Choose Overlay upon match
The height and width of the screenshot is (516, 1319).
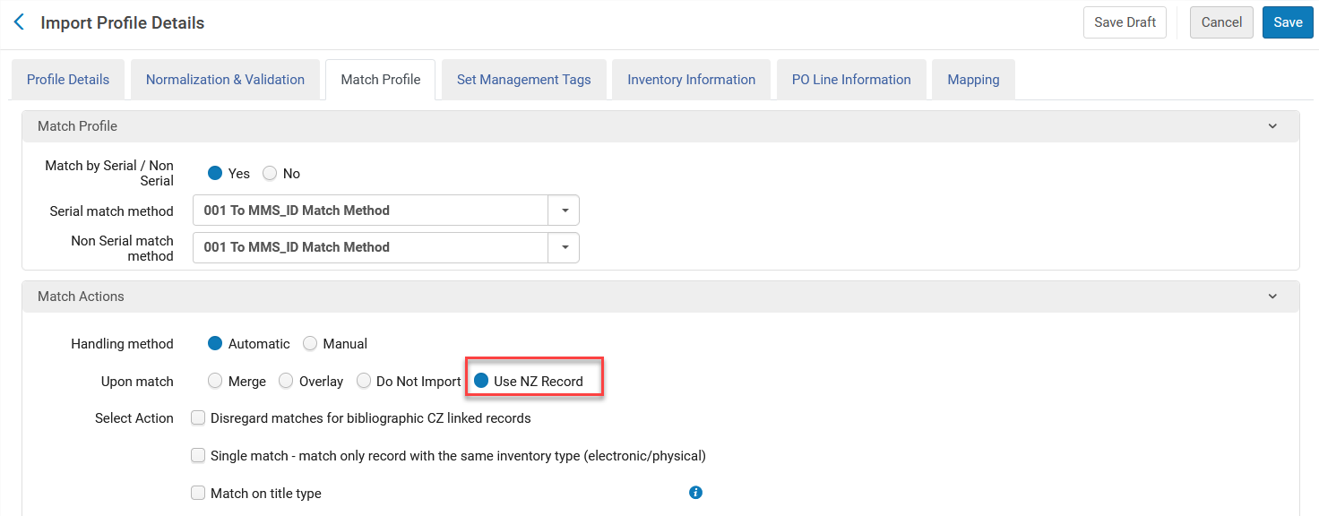(x=286, y=382)
